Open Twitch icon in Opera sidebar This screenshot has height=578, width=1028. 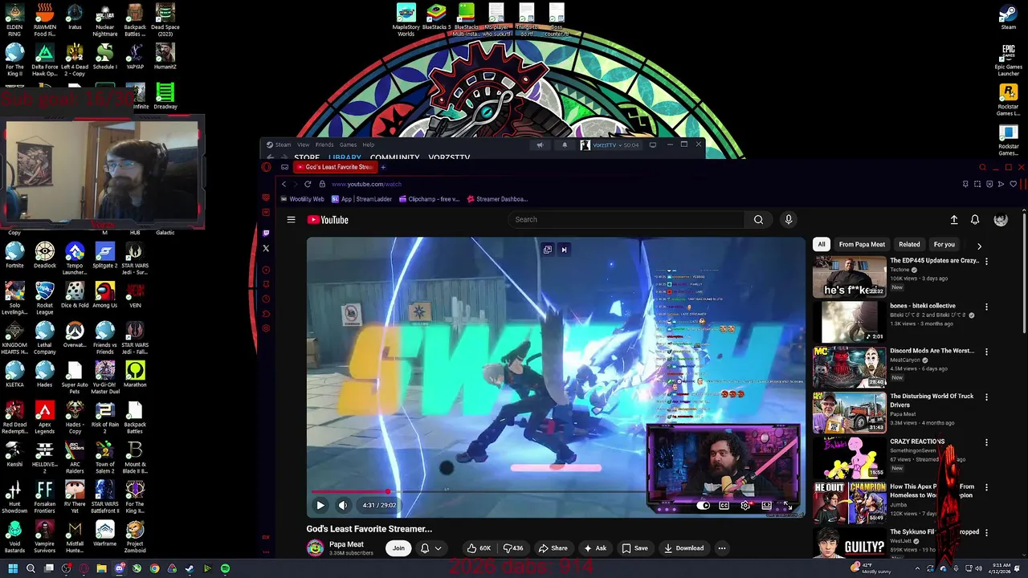[x=266, y=233]
